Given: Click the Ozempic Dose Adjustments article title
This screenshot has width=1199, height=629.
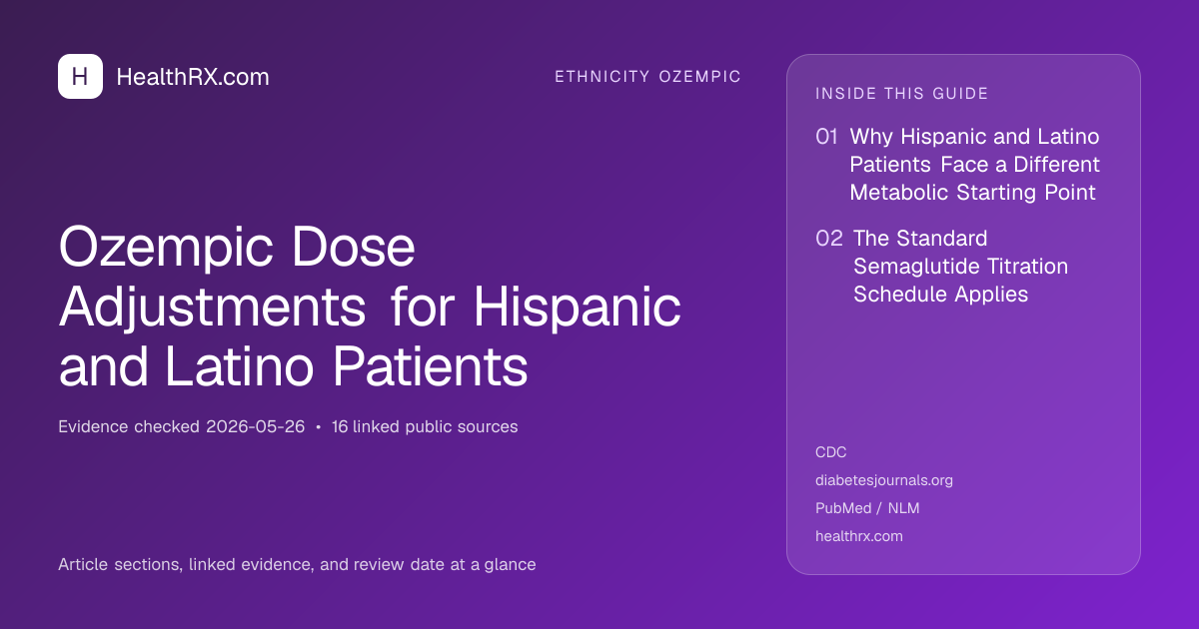Looking at the screenshot, I should pyautogui.click(x=370, y=308).
